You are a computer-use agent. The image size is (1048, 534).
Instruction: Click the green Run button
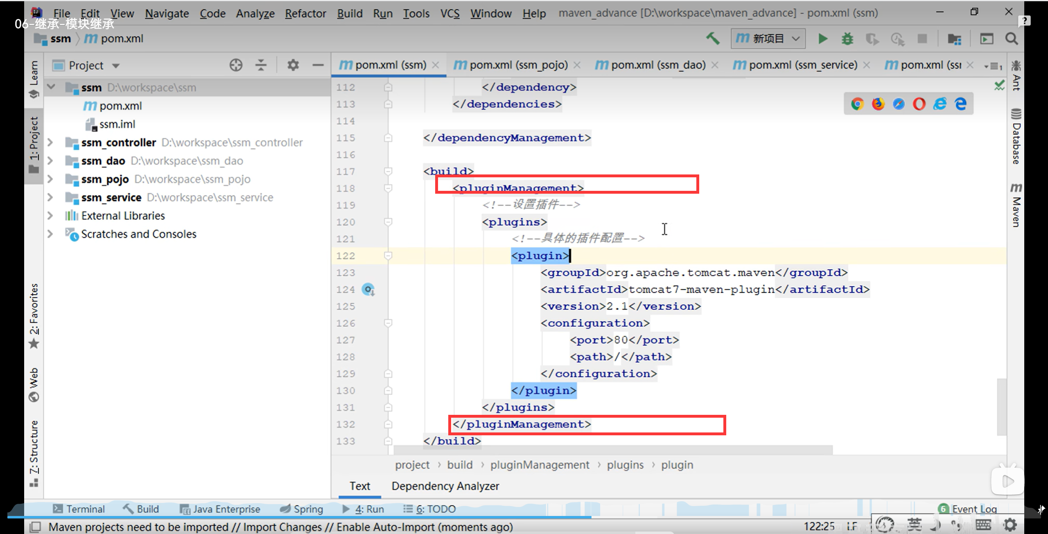click(822, 39)
